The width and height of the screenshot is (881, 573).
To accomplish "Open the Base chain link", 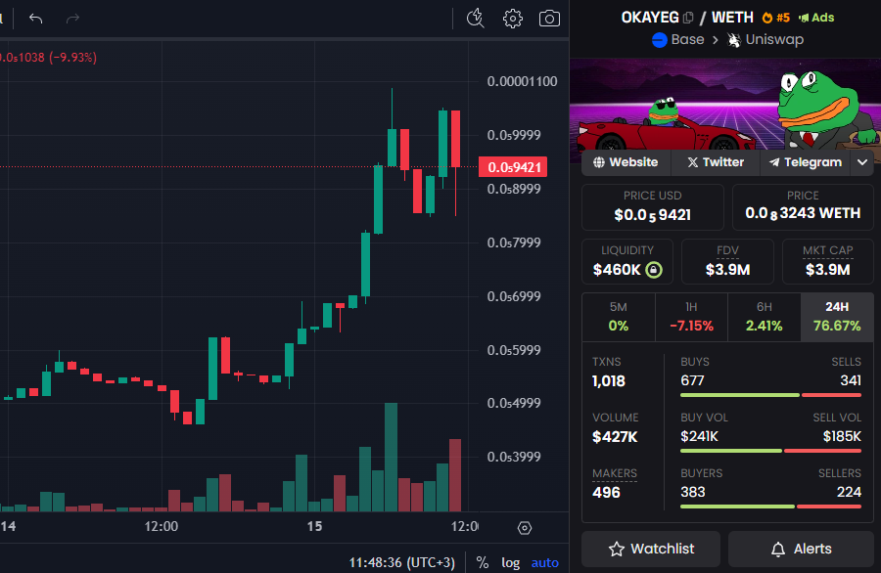I will click(678, 40).
